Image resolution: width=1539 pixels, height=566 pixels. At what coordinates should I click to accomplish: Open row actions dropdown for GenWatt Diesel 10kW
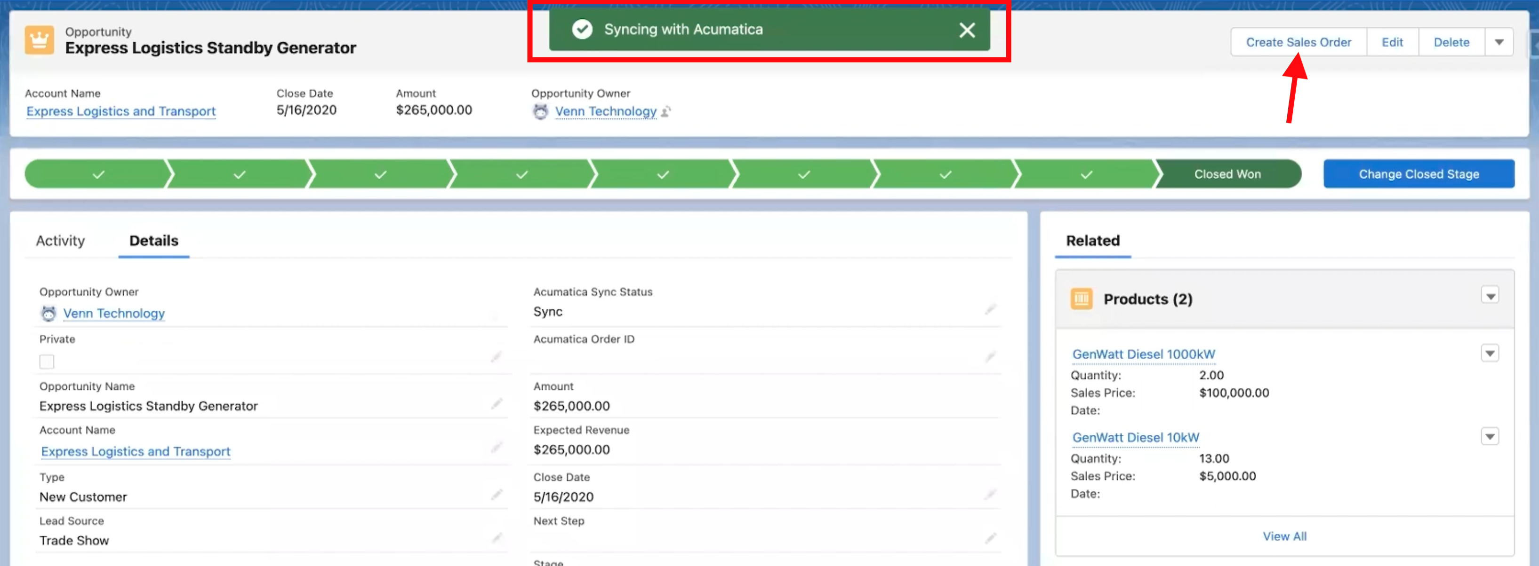click(x=1490, y=437)
